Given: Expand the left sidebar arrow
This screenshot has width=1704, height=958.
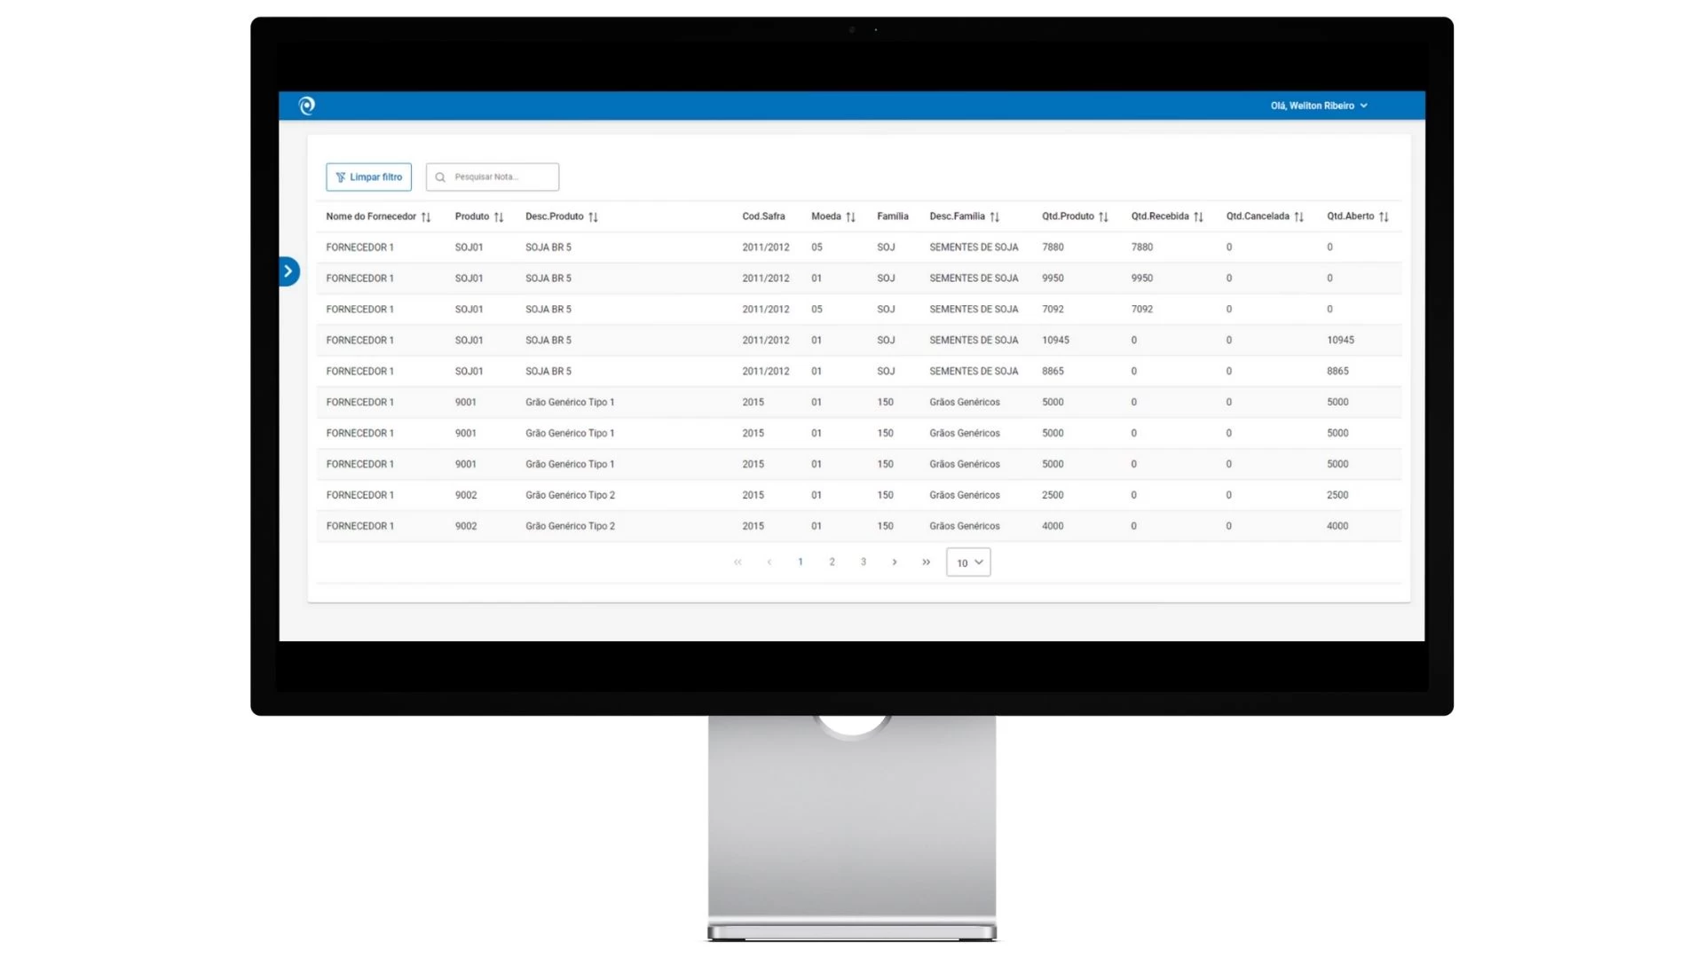Looking at the screenshot, I should point(288,271).
